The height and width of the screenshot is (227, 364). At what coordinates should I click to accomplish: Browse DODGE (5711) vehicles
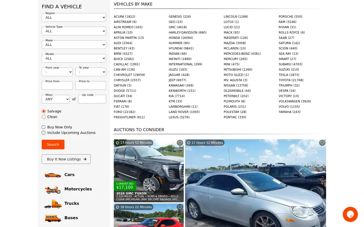click(125, 91)
